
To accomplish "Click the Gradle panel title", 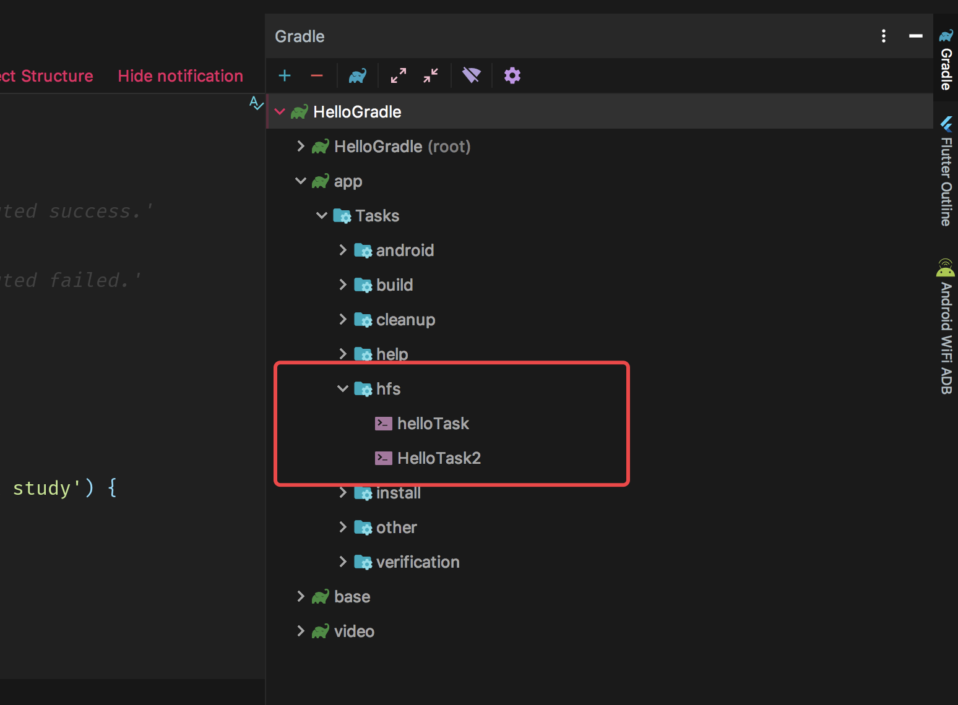I will click(x=300, y=36).
